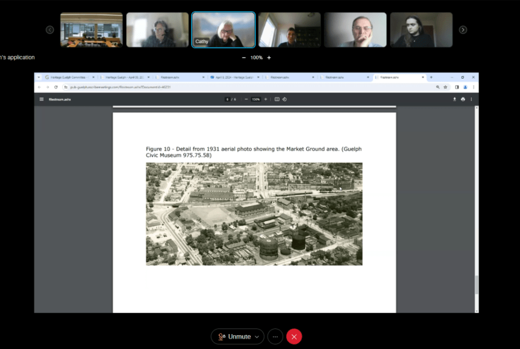The width and height of the screenshot is (520, 349).
Task: Click the PDF fit to page button
Action: pos(277,100)
